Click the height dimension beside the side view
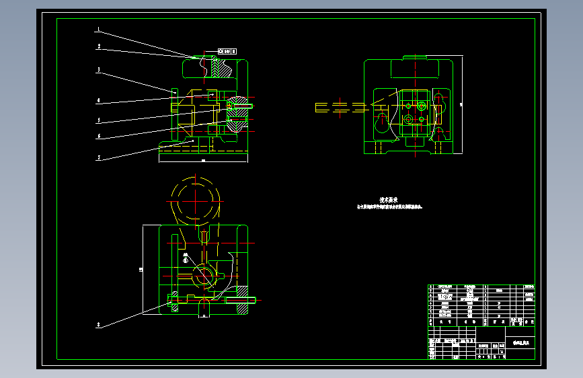Viewport: 583px width, 378px height. pos(461,105)
